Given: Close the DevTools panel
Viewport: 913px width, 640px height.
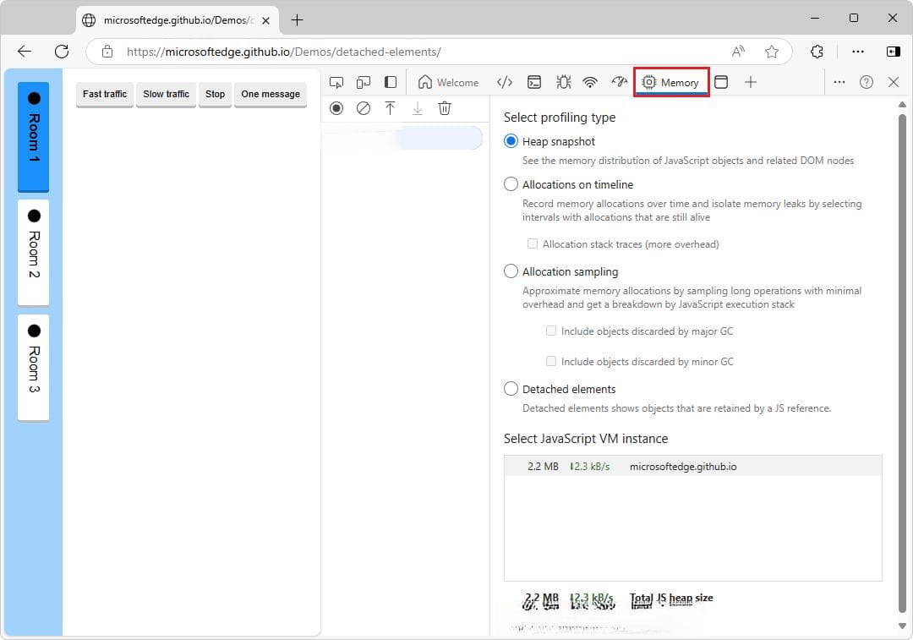Looking at the screenshot, I should [x=894, y=82].
